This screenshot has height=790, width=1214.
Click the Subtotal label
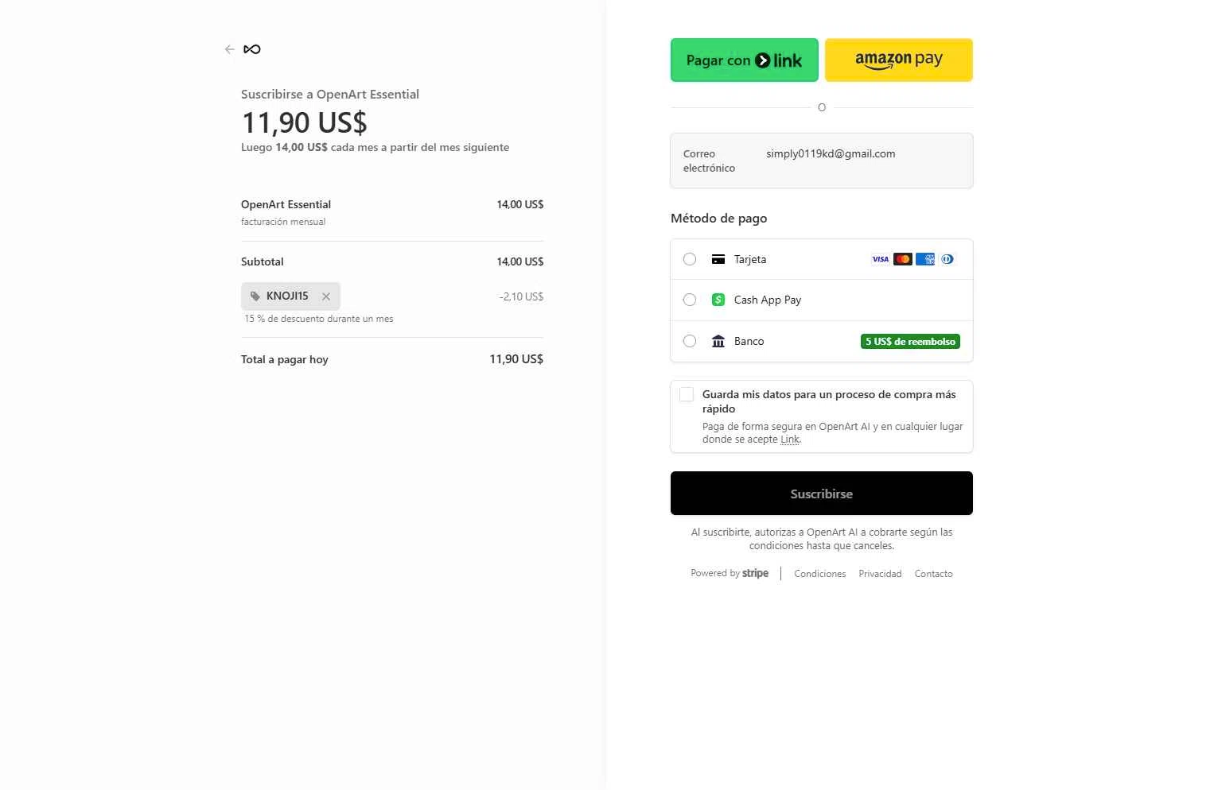tap(262, 261)
